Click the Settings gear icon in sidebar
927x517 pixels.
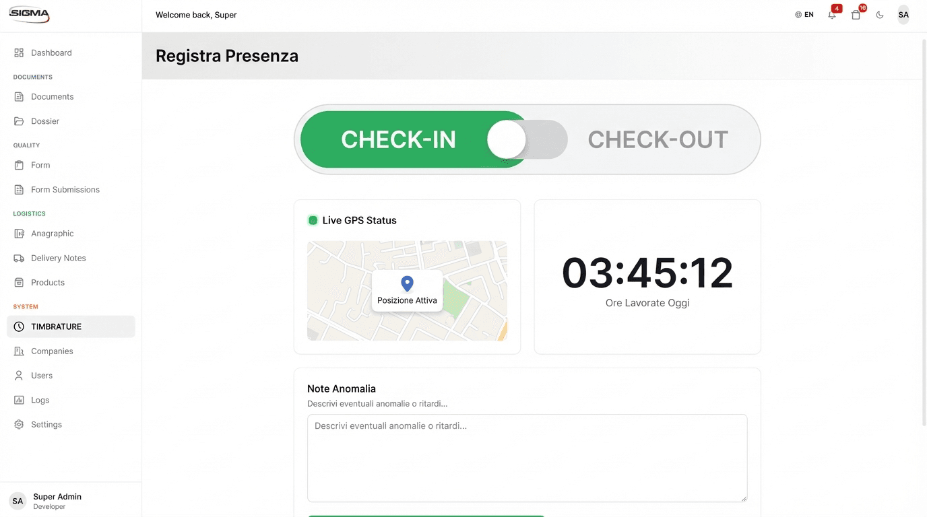[19, 424]
